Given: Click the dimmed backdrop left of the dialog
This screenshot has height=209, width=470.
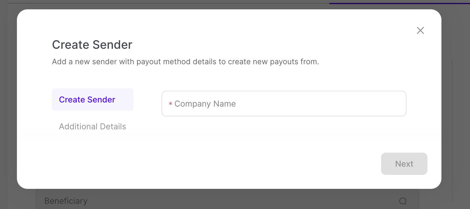Looking at the screenshot, I should coord(8,102).
